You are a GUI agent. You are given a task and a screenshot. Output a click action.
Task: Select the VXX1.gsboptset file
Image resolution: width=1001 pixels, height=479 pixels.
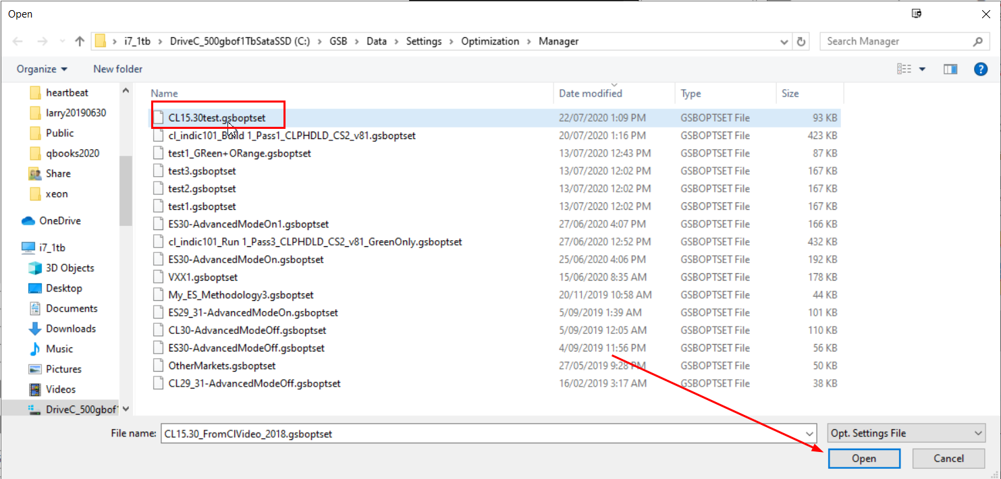[202, 277]
